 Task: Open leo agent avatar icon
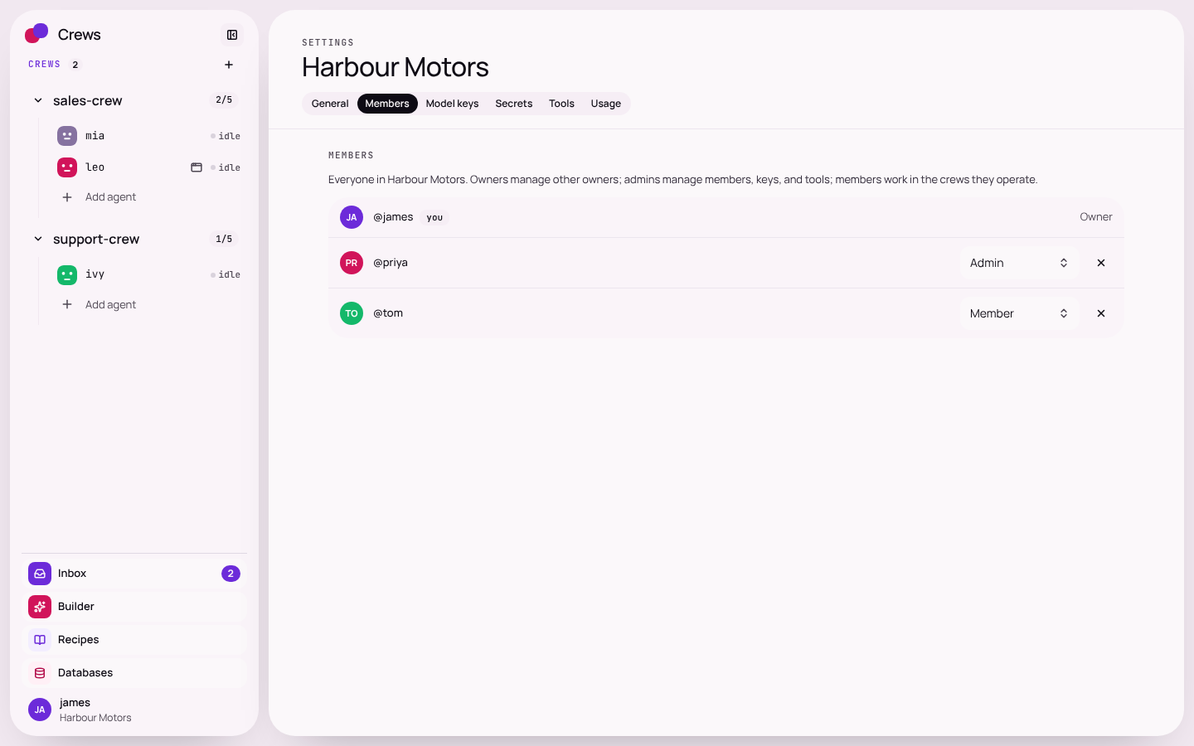67,167
